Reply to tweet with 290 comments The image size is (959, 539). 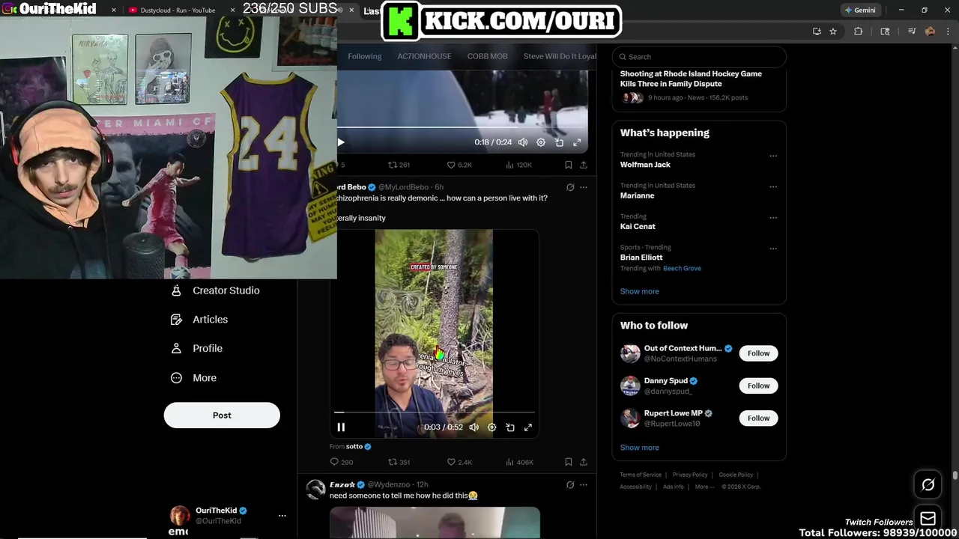click(x=342, y=462)
